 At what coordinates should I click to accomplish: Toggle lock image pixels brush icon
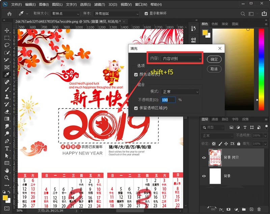220,143
